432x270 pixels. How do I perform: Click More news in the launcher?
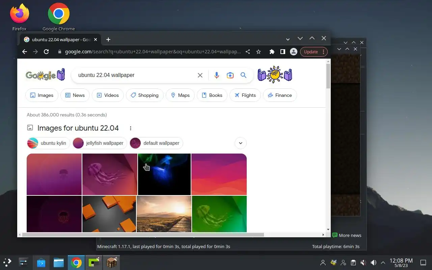pos(347,235)
